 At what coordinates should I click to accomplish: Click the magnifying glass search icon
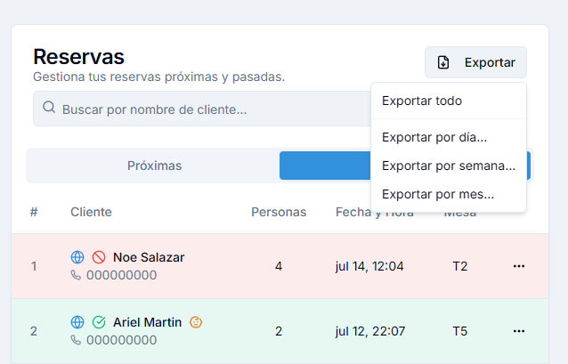point(49,109)
